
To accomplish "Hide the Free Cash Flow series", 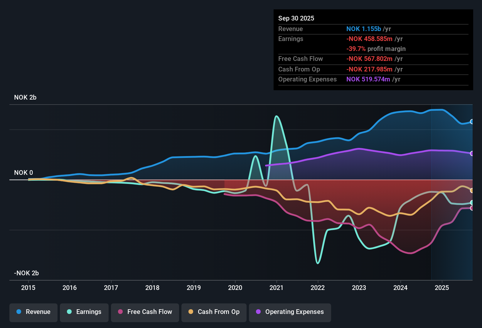I will (145, 312).
